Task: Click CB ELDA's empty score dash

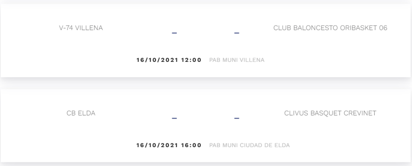Action: (174, 118)
